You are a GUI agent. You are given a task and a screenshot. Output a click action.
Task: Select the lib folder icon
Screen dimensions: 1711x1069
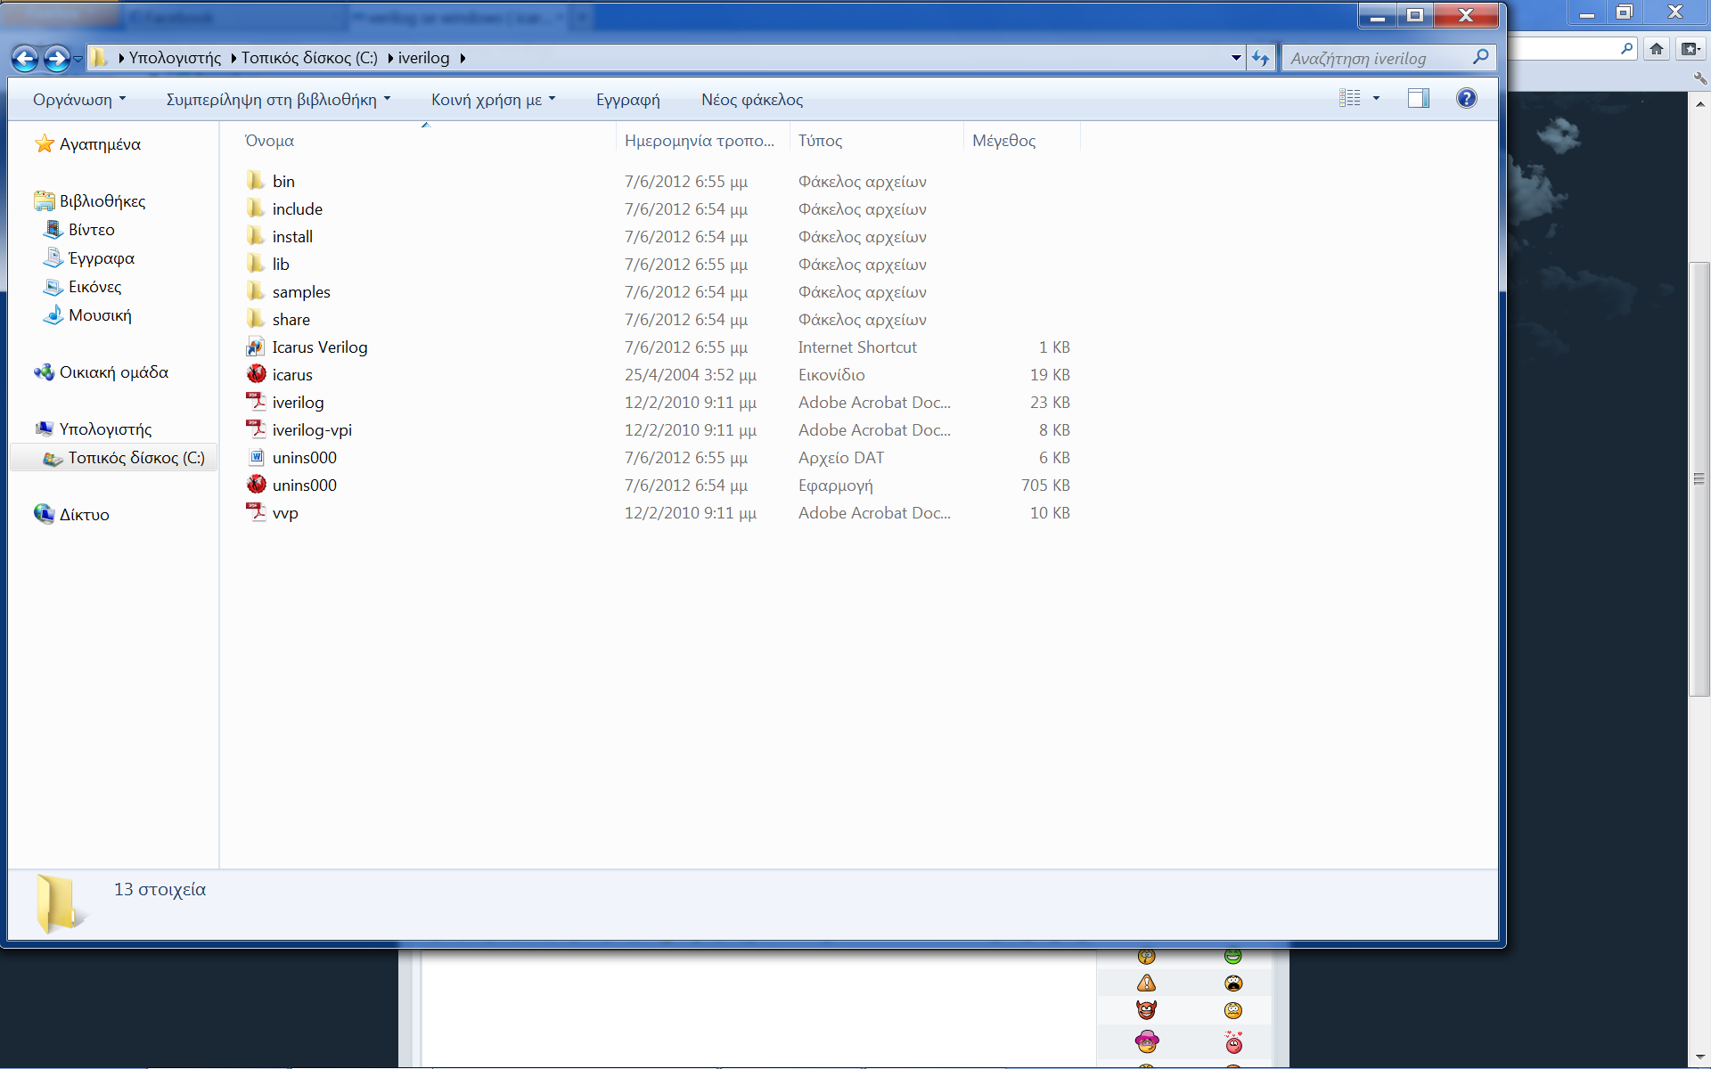pyautogui.click(x=256, y=264)
